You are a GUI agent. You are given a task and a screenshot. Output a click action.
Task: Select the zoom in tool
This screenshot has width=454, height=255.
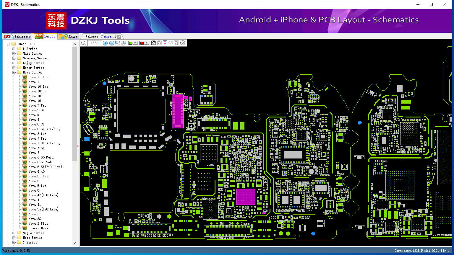pyautogui.click(x=105, y=43)
